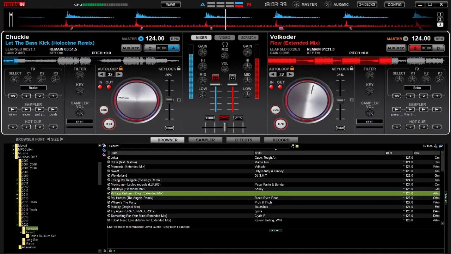Screen dimensions: 451x254
Task: Toggle the autoloop lock on left deck
Action: [121, 69]
